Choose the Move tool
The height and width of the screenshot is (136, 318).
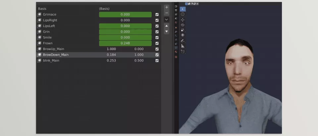(x=183, y=20)
